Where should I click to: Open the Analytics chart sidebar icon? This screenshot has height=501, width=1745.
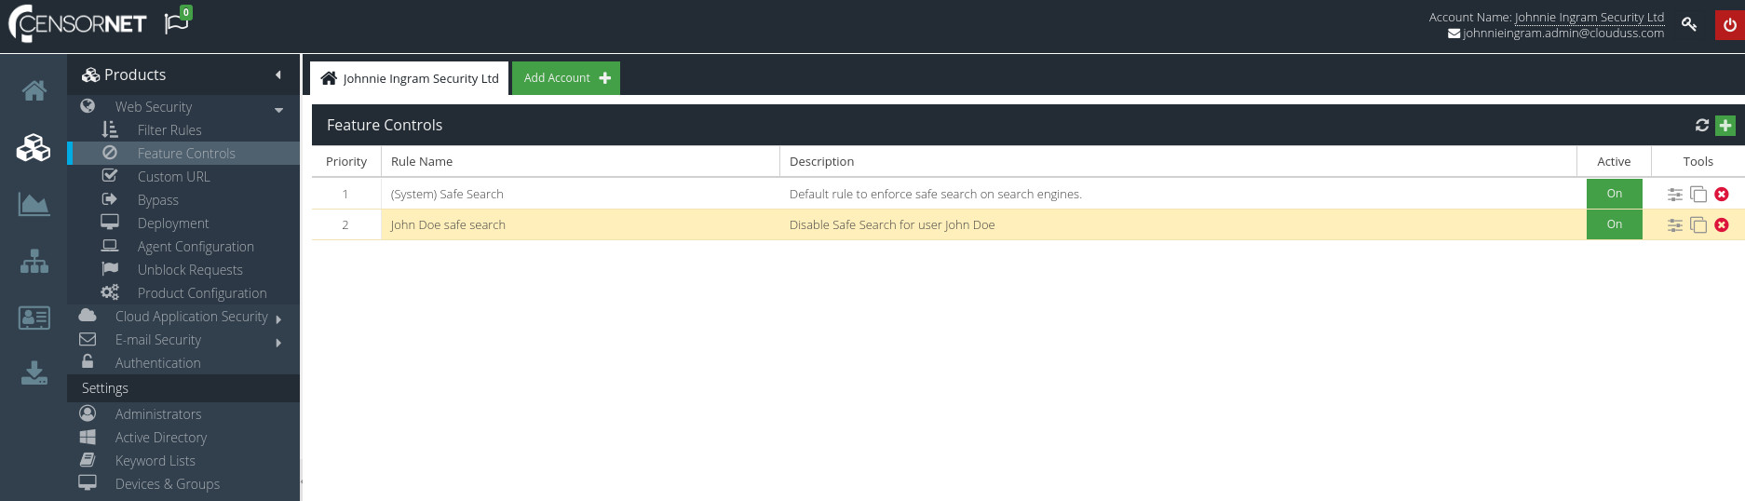click(34, 204)
